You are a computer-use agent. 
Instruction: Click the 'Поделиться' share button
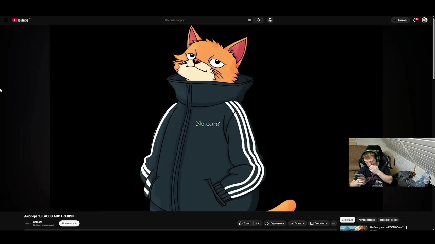click(275, 223)
